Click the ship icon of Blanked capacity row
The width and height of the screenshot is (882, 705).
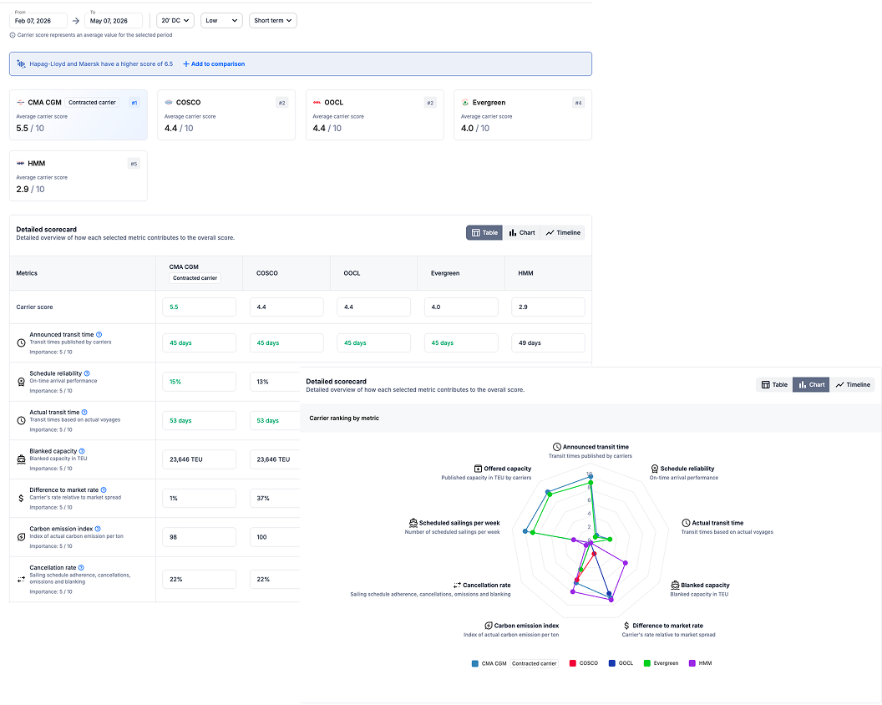pos(21,459)
